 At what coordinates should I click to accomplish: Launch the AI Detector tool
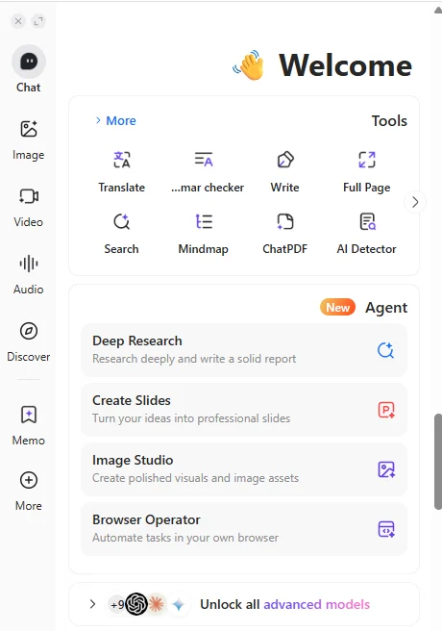click(x=366, y=234)
